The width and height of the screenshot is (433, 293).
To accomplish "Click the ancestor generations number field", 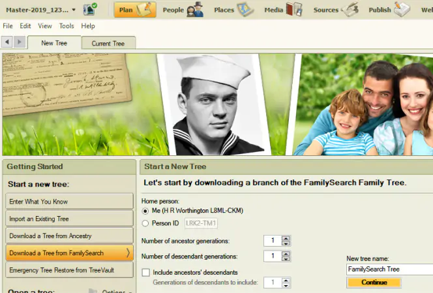I will [273, 241].
